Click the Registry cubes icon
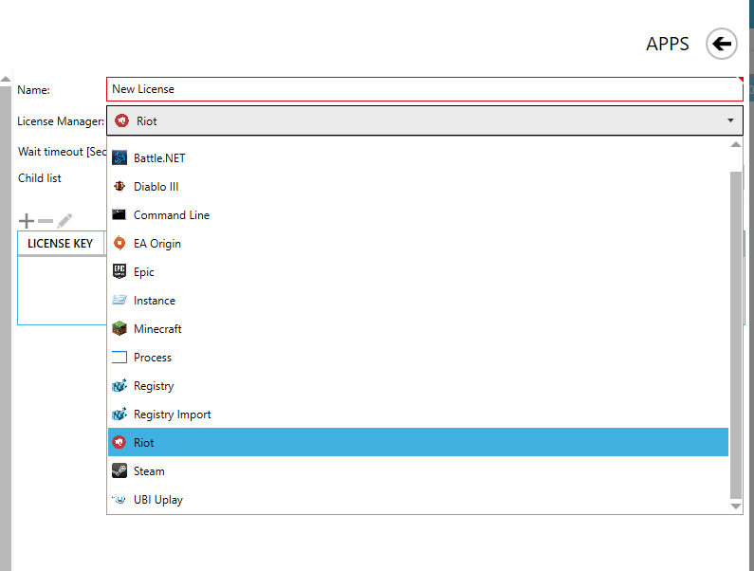Viewport: 754px width, 571px height. pyautogui.click(x=120, y=385)
